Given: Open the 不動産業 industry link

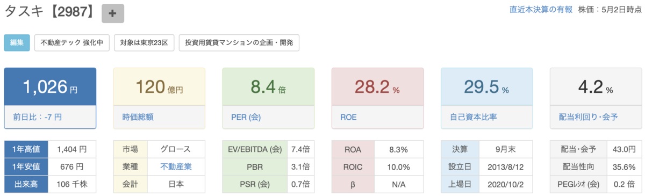Looking at the screenshot, I should pyautogui.click(x=176, y=166).
